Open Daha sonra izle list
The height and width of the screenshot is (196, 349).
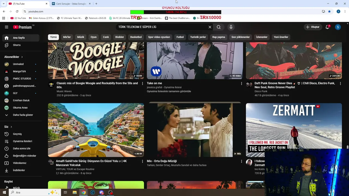[x=21, y=148]
